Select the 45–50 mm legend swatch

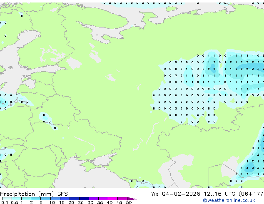pos(122,199)
